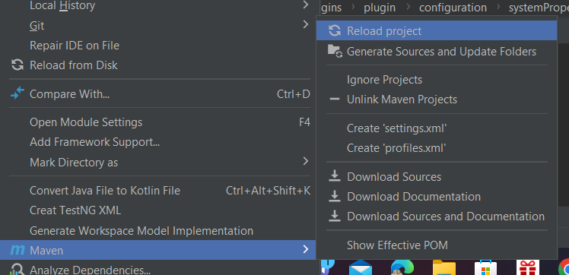Image resolution: width=569 pixels, height=275 pixels.
Task: Open the Mail app in the taskbar
Action: (x=361, y=268)
